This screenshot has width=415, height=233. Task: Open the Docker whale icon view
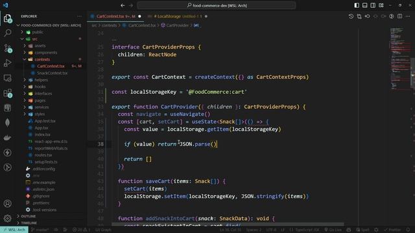[7, 137]
